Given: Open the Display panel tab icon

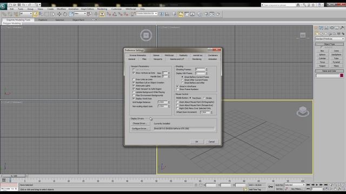Looking at the screenshot, I should 337,27.
